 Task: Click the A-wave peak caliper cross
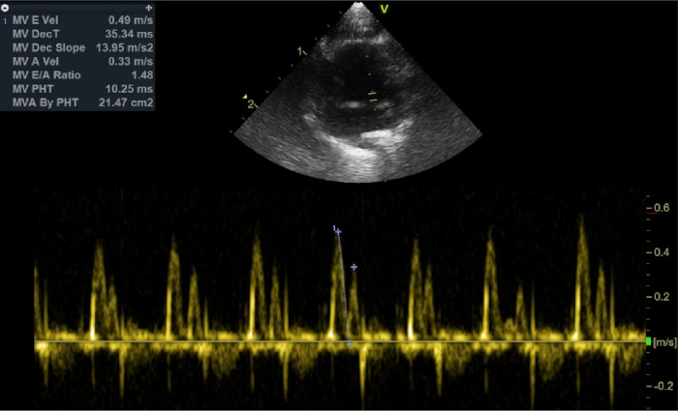354,267
